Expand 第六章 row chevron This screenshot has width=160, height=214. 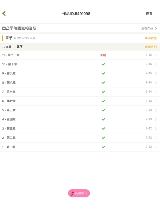(156, 101)
